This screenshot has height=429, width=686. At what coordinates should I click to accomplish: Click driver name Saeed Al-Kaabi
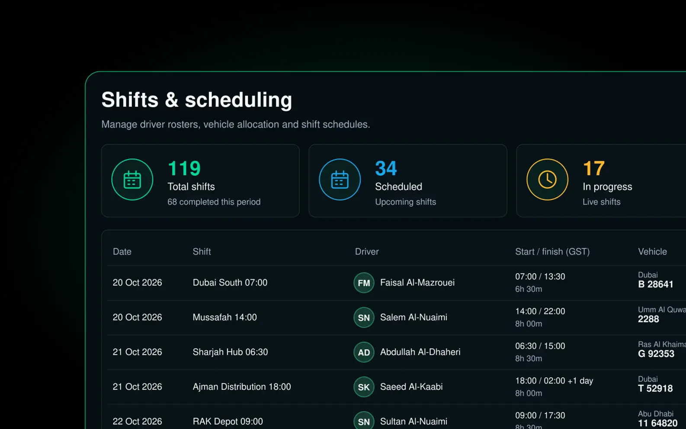pyautogui.click(x=411, y=387)
